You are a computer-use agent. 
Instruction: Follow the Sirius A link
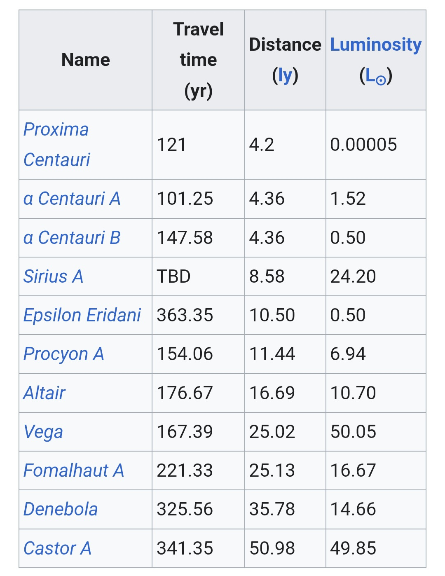53,276
